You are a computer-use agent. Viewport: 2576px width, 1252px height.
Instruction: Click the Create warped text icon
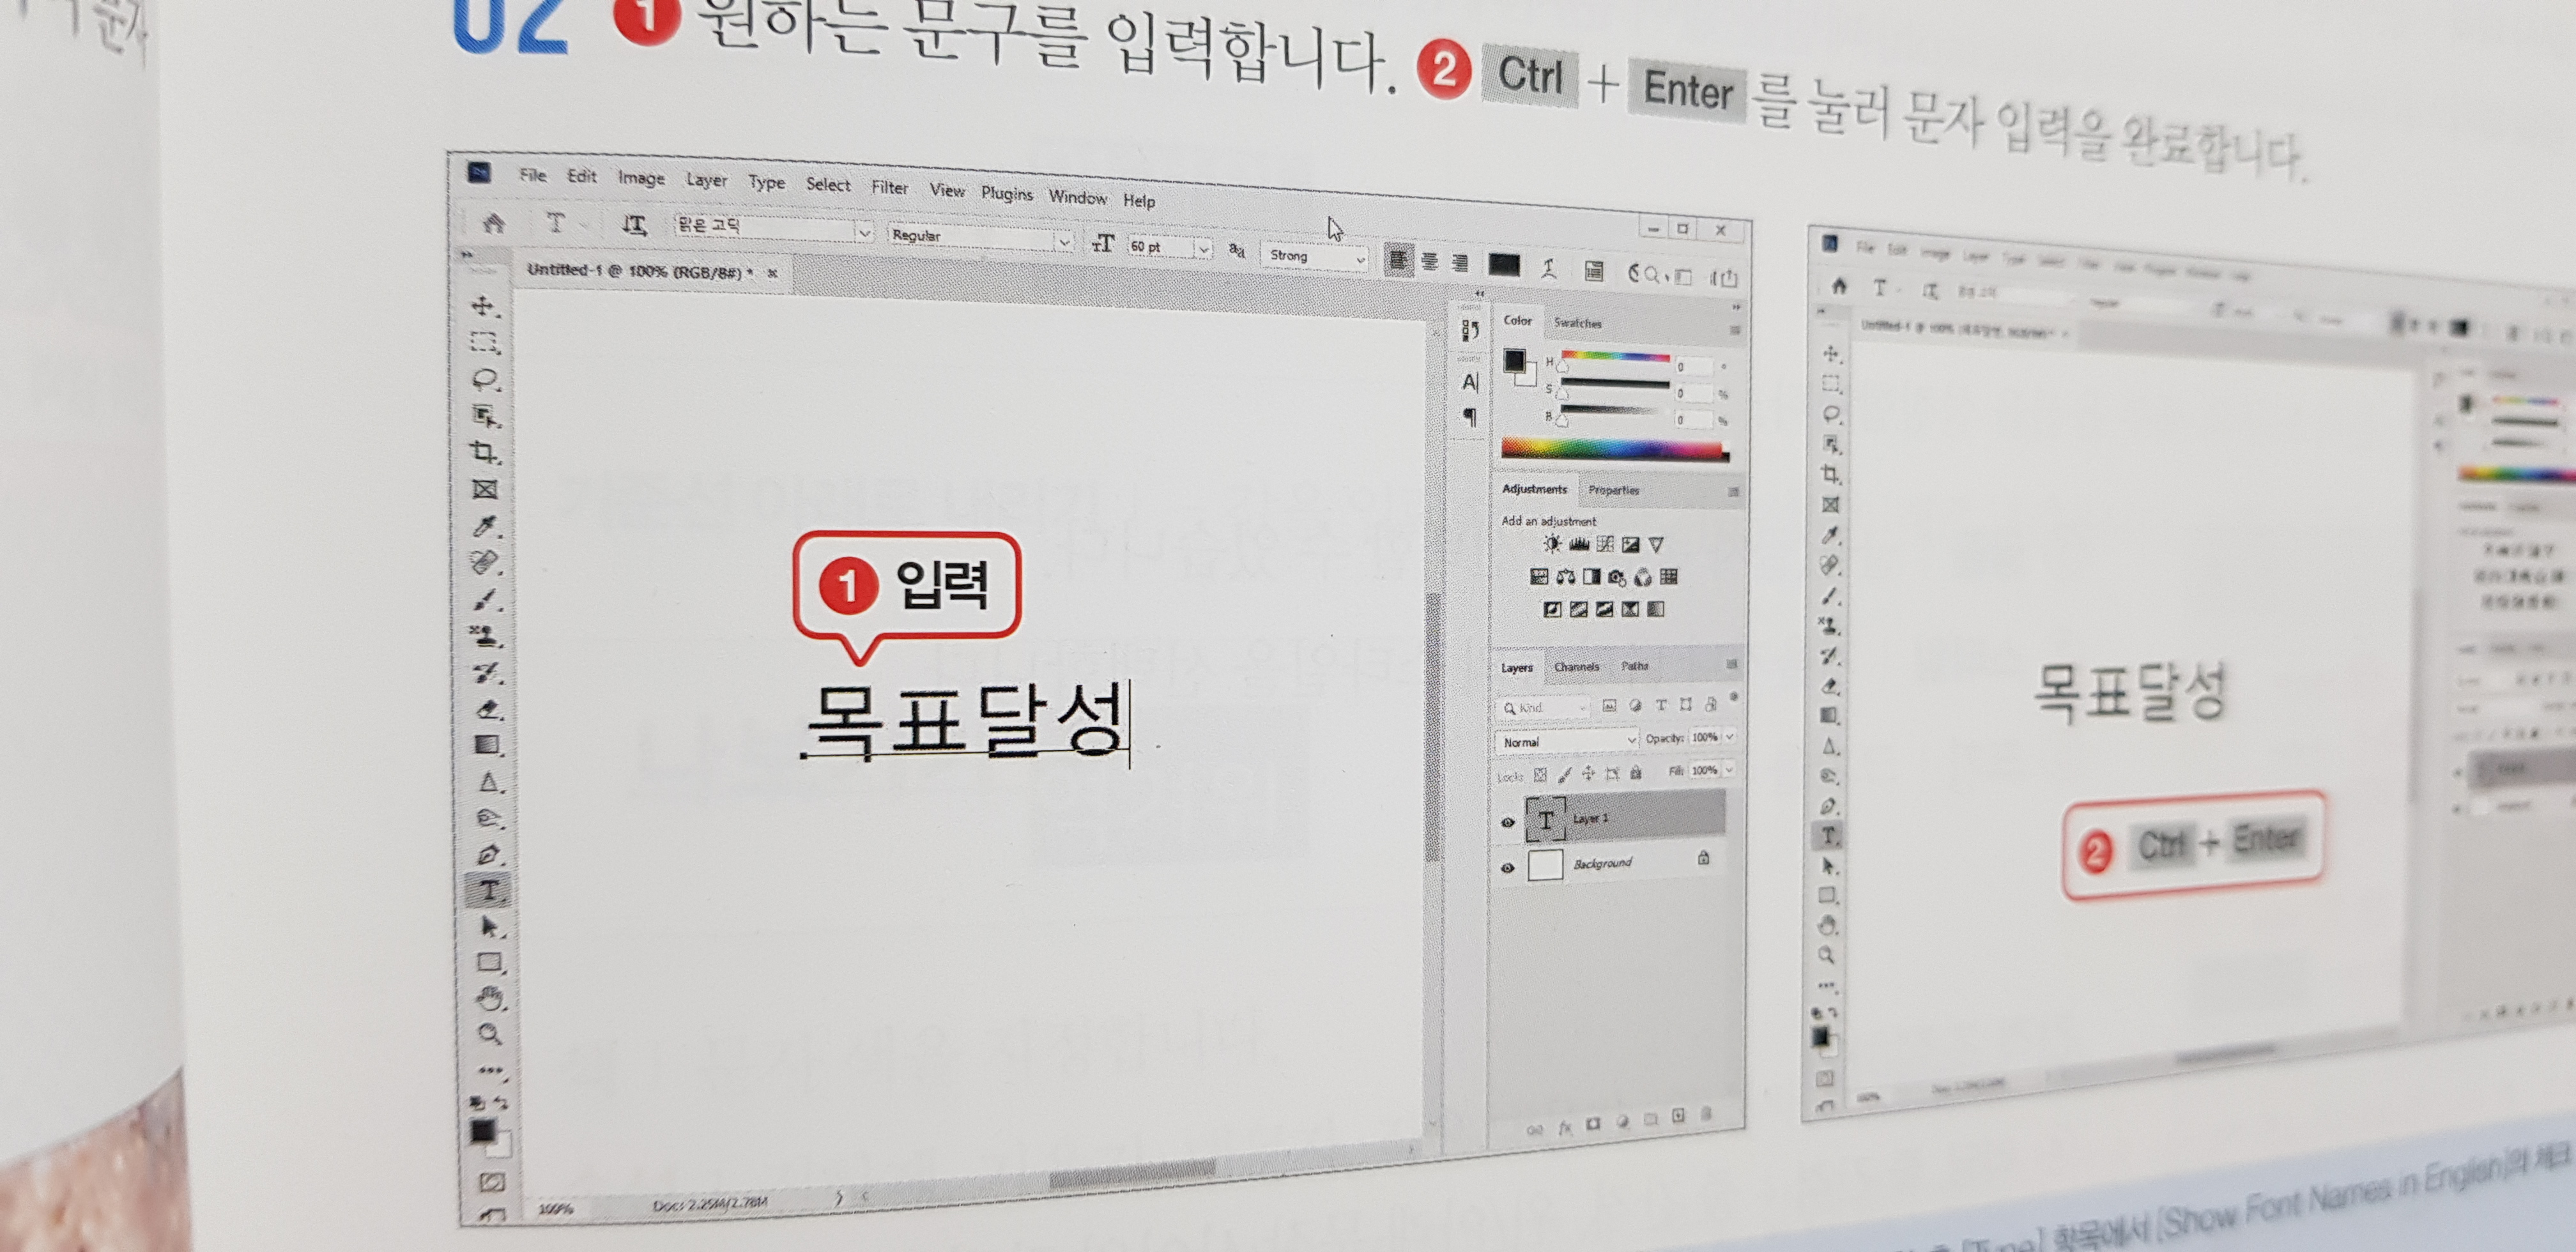[x=1549, y=268]
